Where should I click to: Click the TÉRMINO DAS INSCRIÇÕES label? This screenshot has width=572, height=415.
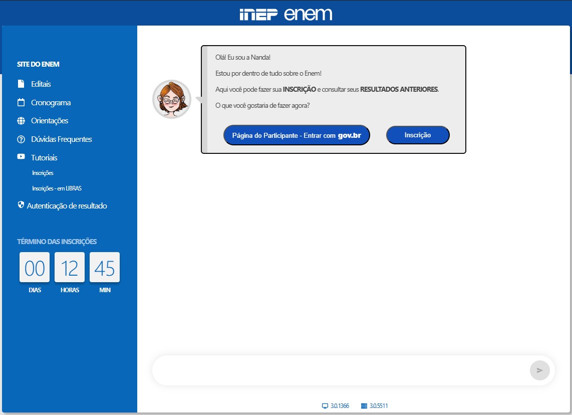[x=57, y=242]
